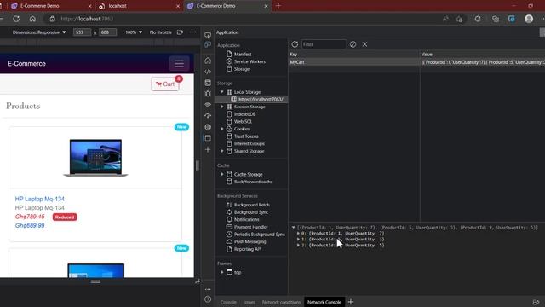Select Trust Tokens in the storage tree
This screenshot has width=545, height=307.
point(246,136)
